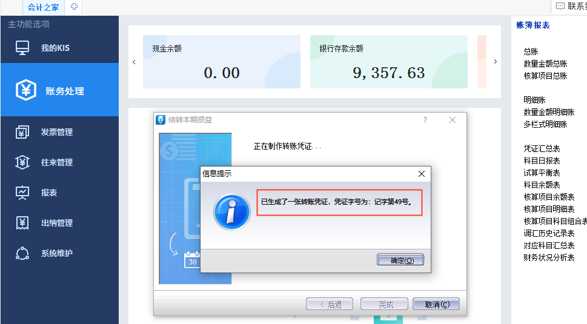587x324 pixels.
Task: Click the 我的KIS monitor icon
Action: point(22,48)
